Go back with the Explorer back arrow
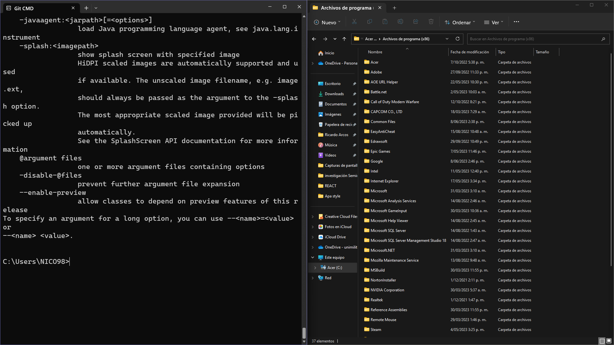Viewport: 614px width, 345px height. (314, 39)
